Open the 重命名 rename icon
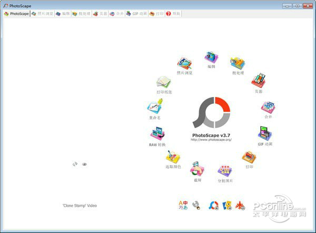316x233 pixels. point(155,106)
